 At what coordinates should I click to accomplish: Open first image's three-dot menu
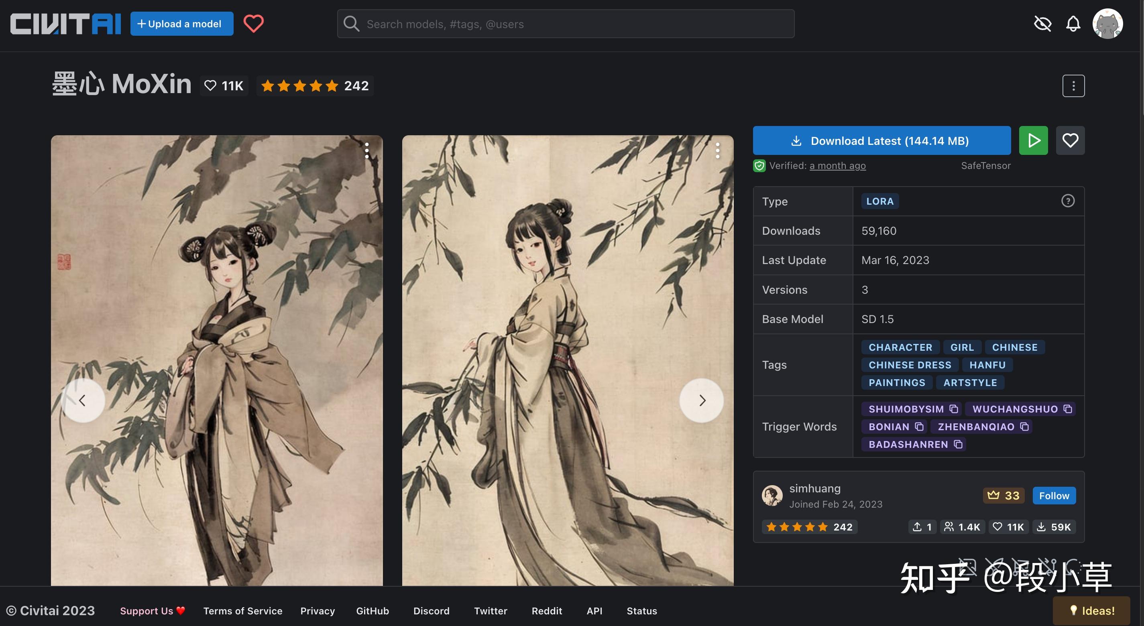tap(367, 150)
